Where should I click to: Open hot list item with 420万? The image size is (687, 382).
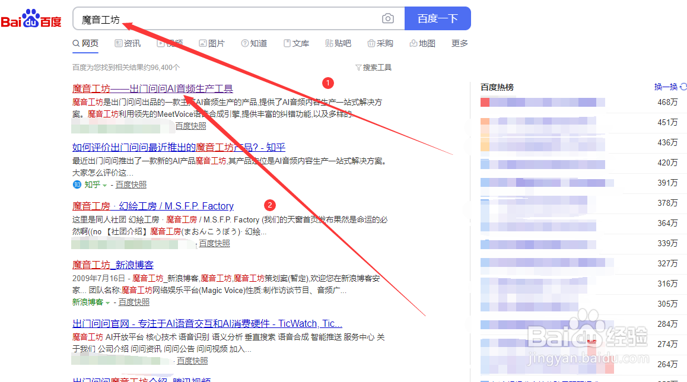tap(579, 163)
